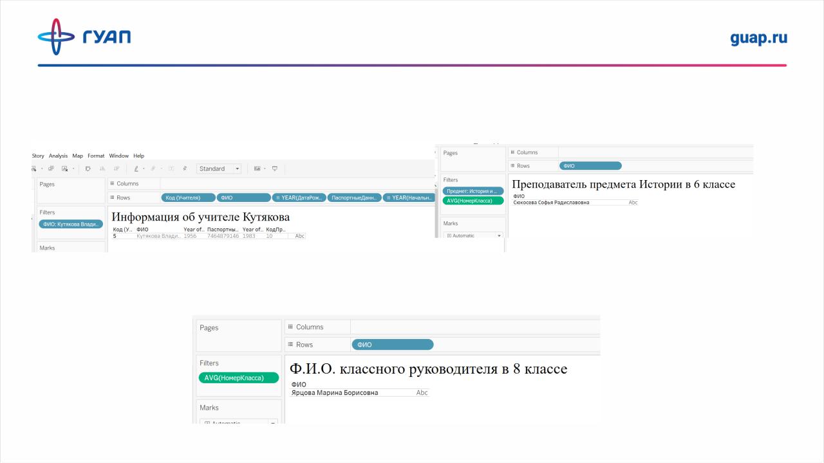Select the ФИО pill in the Кутякова sheet
Screen dimensions: 824x463
(244, 197)
